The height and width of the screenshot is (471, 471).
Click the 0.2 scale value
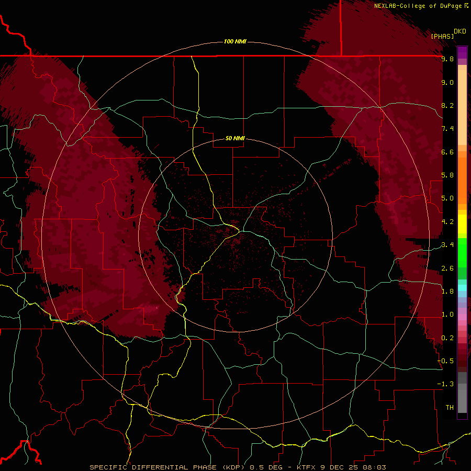coord(447,338)
